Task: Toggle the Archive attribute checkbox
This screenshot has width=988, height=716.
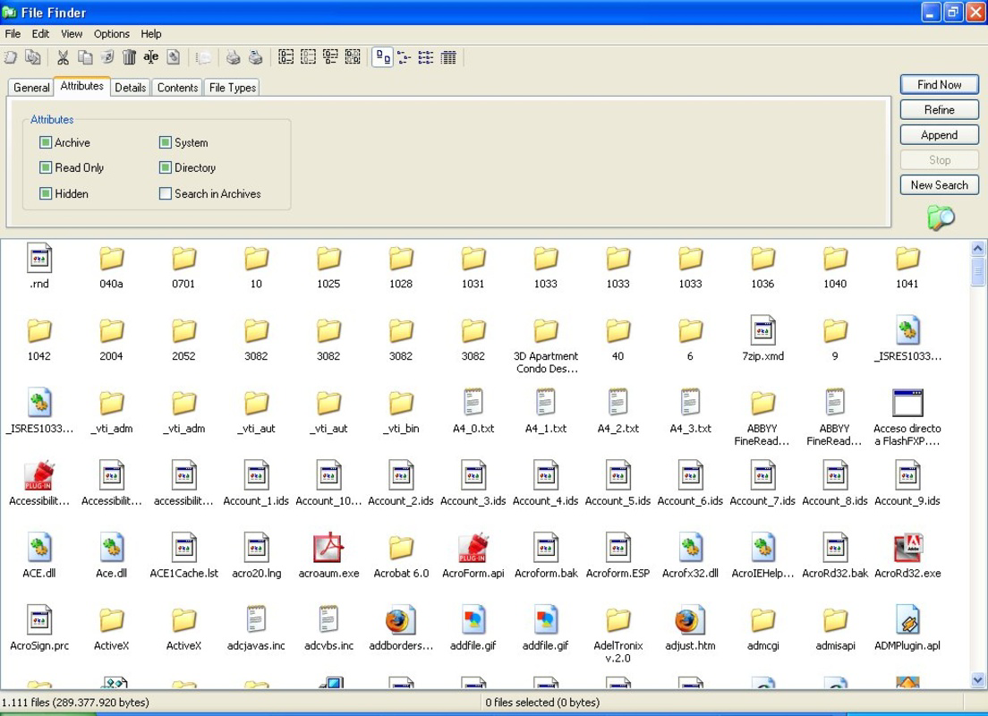Action: click(x=46, y=142)
